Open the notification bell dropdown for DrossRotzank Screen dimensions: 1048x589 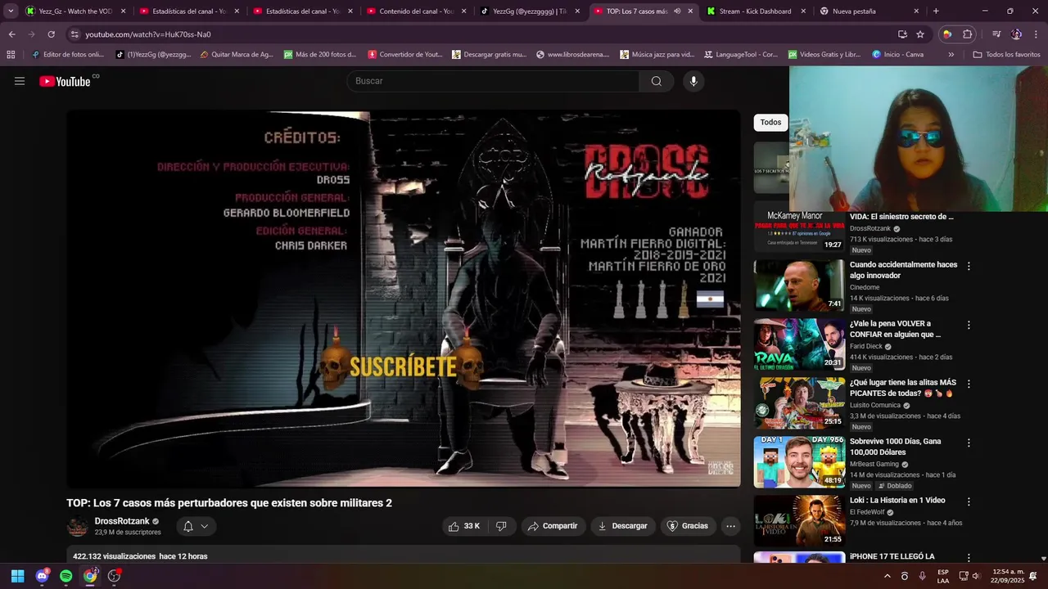pos(196,526)
